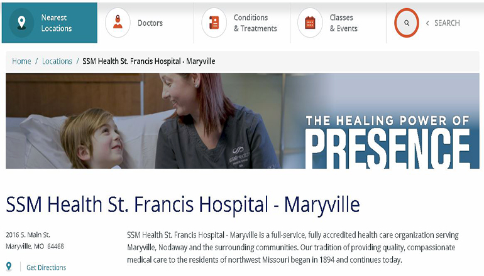Open Conditions & Treatments menu label
Image resolution: width=484 pixels, height=276 pixels.
coord(255,23)
